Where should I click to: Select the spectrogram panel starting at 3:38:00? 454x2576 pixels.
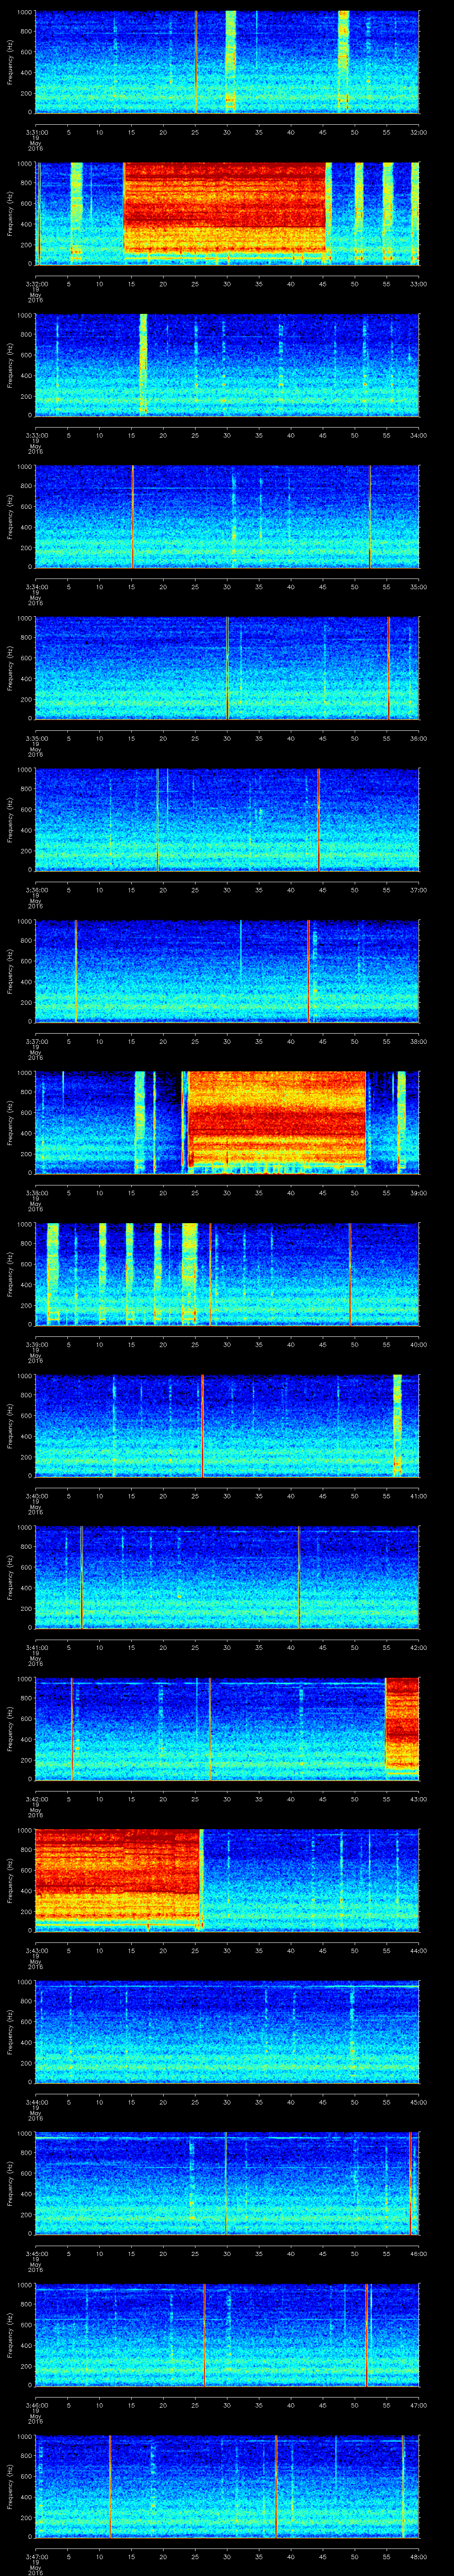[x=227, y=1123]
